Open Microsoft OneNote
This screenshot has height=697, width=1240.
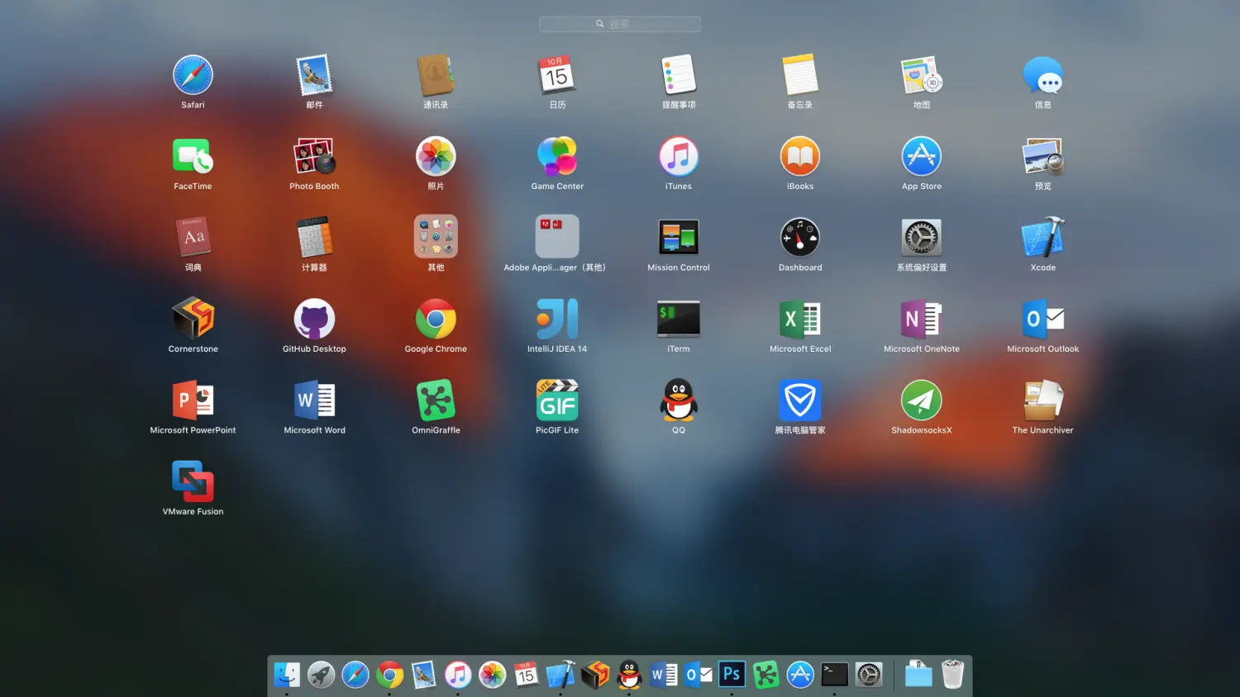(x=922, y=319)
